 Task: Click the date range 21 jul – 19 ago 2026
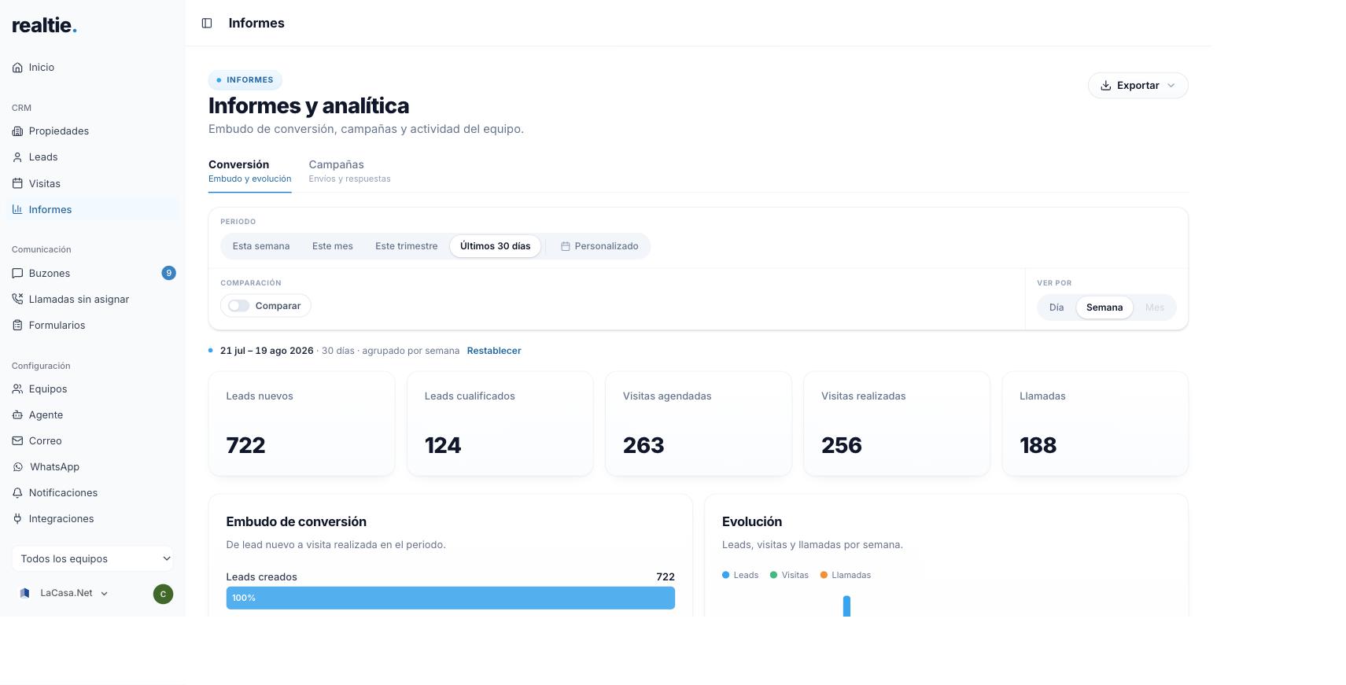pyautogui.click(x=267, y=351)
